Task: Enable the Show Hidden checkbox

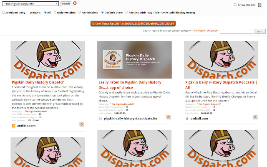Action: tap(235, 5)
